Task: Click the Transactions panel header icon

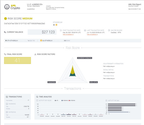Action: (7, 97)
